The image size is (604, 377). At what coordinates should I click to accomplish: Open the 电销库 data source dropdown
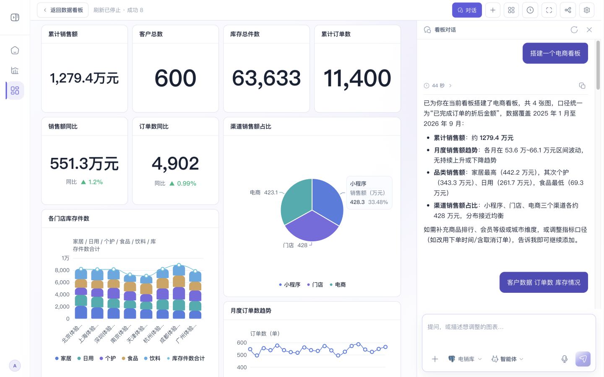pos(465,359)
